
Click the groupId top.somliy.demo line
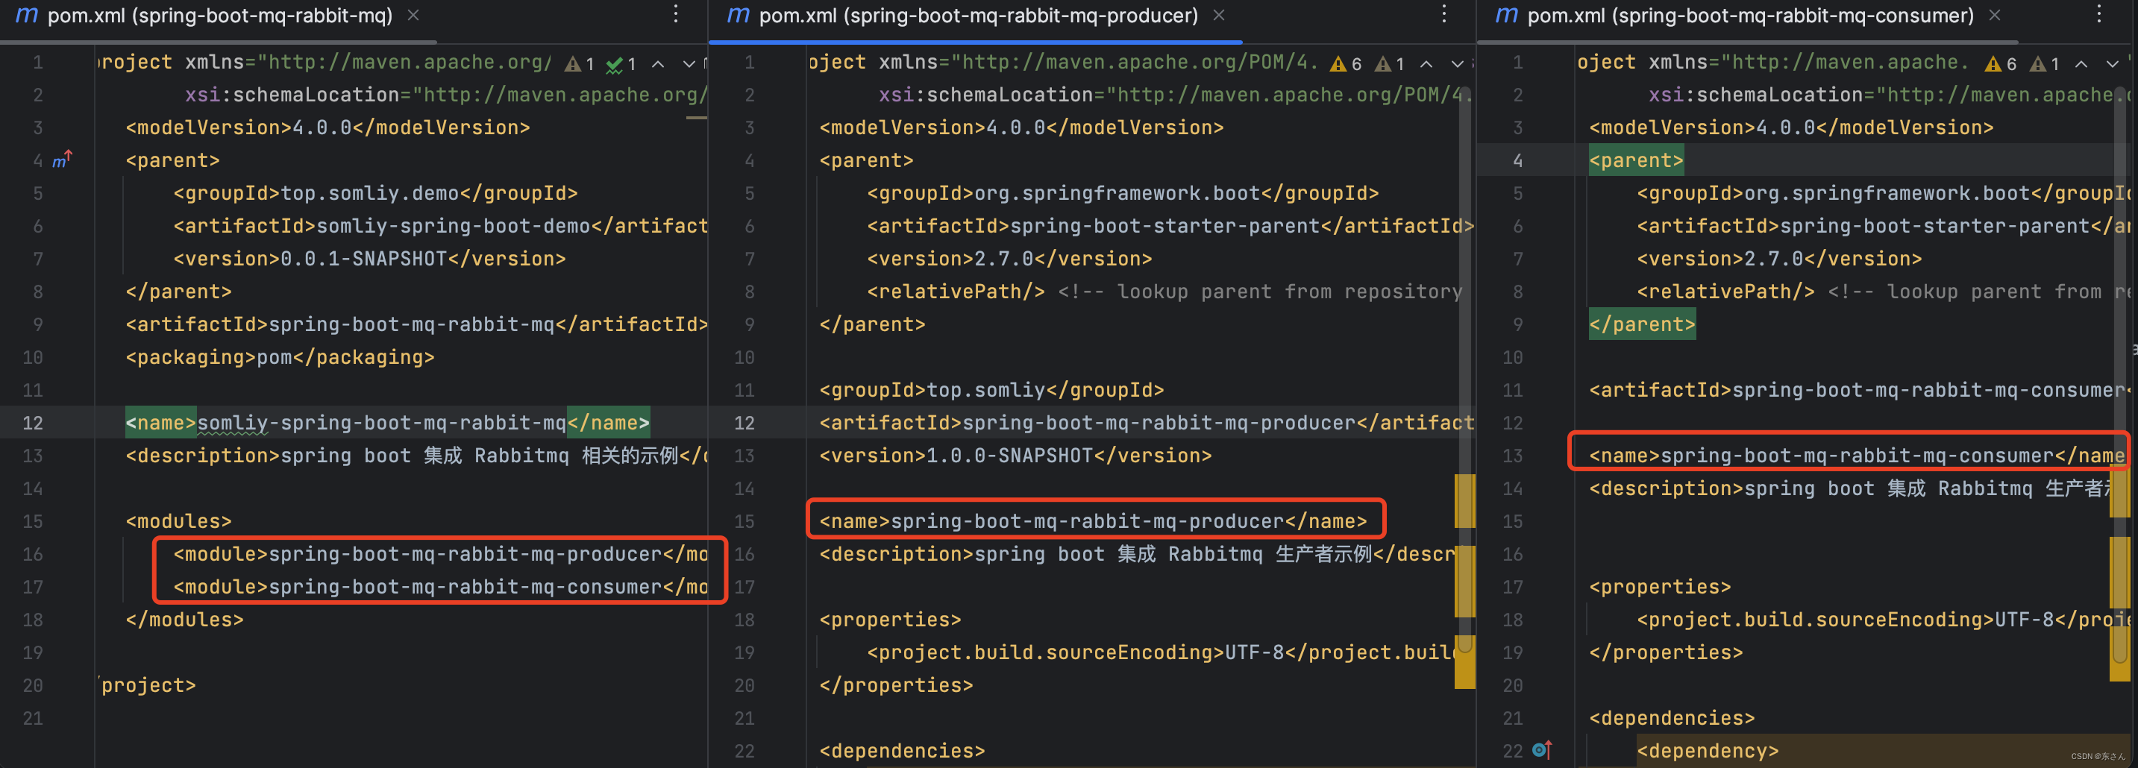click(x=375, y=193)
